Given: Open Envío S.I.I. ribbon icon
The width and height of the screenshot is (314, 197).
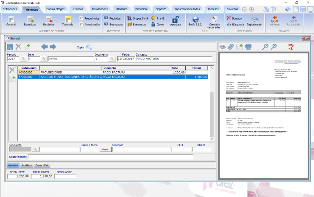Looking at the screenshot, I should [x=195, y=21].
